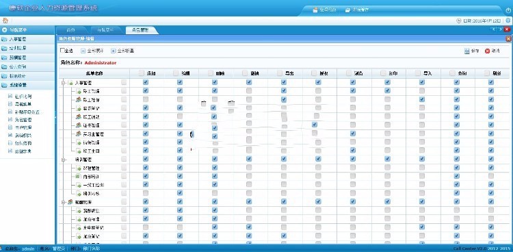513x252 pixels.
Task: Click the 菜单名称 column header
Action: point(94,73)
